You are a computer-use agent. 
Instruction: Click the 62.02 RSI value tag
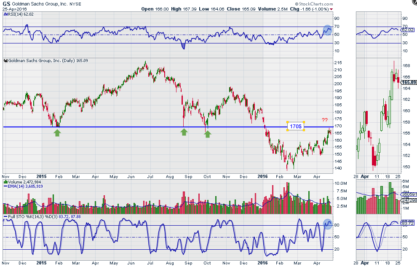[407, 30]
